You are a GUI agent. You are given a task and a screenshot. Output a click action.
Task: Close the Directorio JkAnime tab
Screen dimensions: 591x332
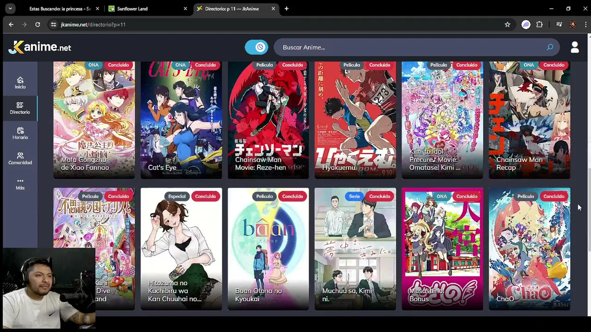tap(273, 9)
